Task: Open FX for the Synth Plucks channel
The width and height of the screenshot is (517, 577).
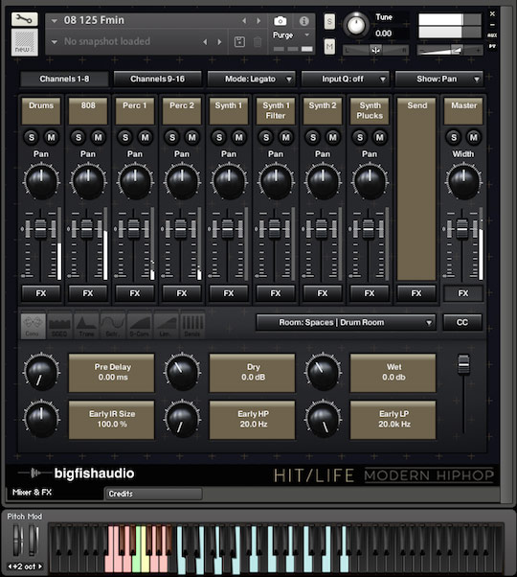Action: click(370, 293)
